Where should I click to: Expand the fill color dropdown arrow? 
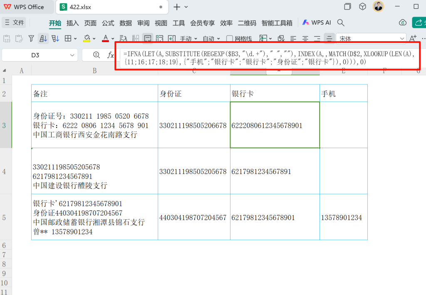click(94, 39)
